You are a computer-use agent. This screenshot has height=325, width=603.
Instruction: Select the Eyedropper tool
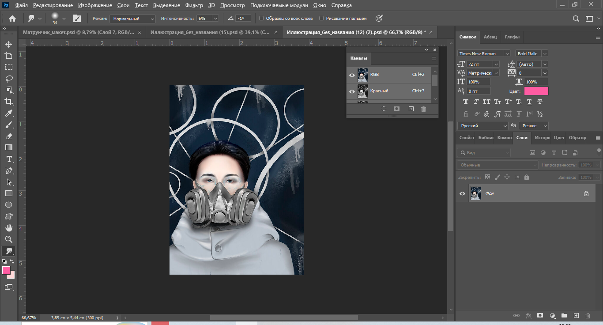pyautogui.click(x=8, y=113)
